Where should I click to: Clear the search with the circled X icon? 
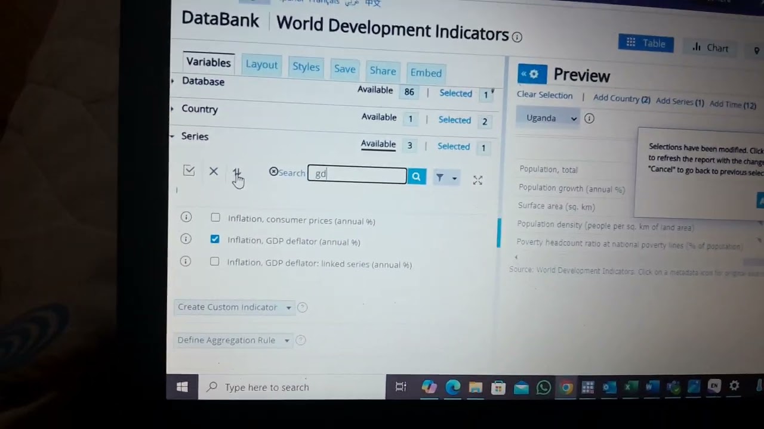point(273,172)
